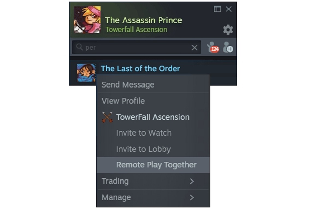Viewport: 328px width, 209px height.
Task: Expand the Trading submenu arrow
Action: tap(192, 181)
